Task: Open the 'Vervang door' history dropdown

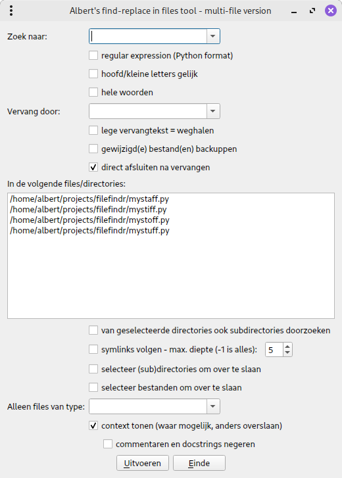Action: coord(213,111)
